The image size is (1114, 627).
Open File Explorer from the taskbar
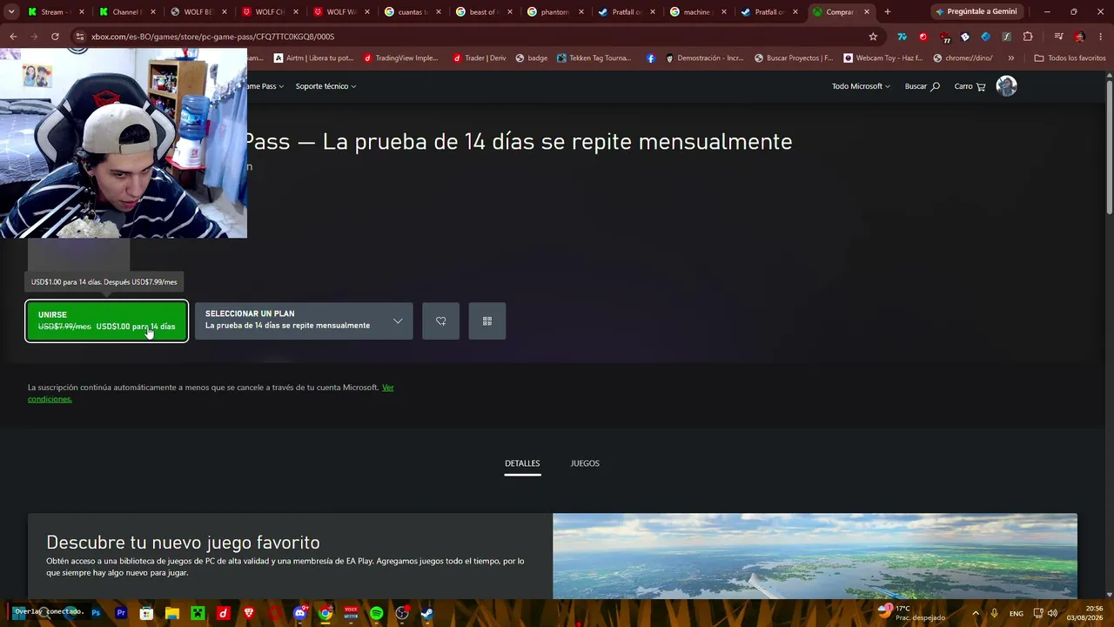tap(172, 613)
